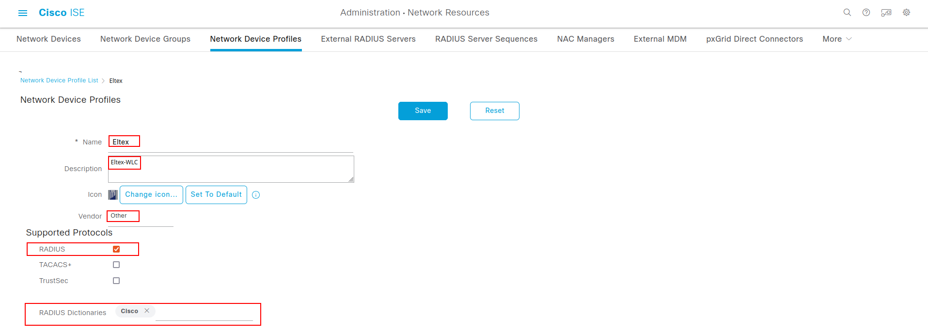Click the info icon beside Set To Default
Screen dimensions: 928x333
click(x=256, y=195)
